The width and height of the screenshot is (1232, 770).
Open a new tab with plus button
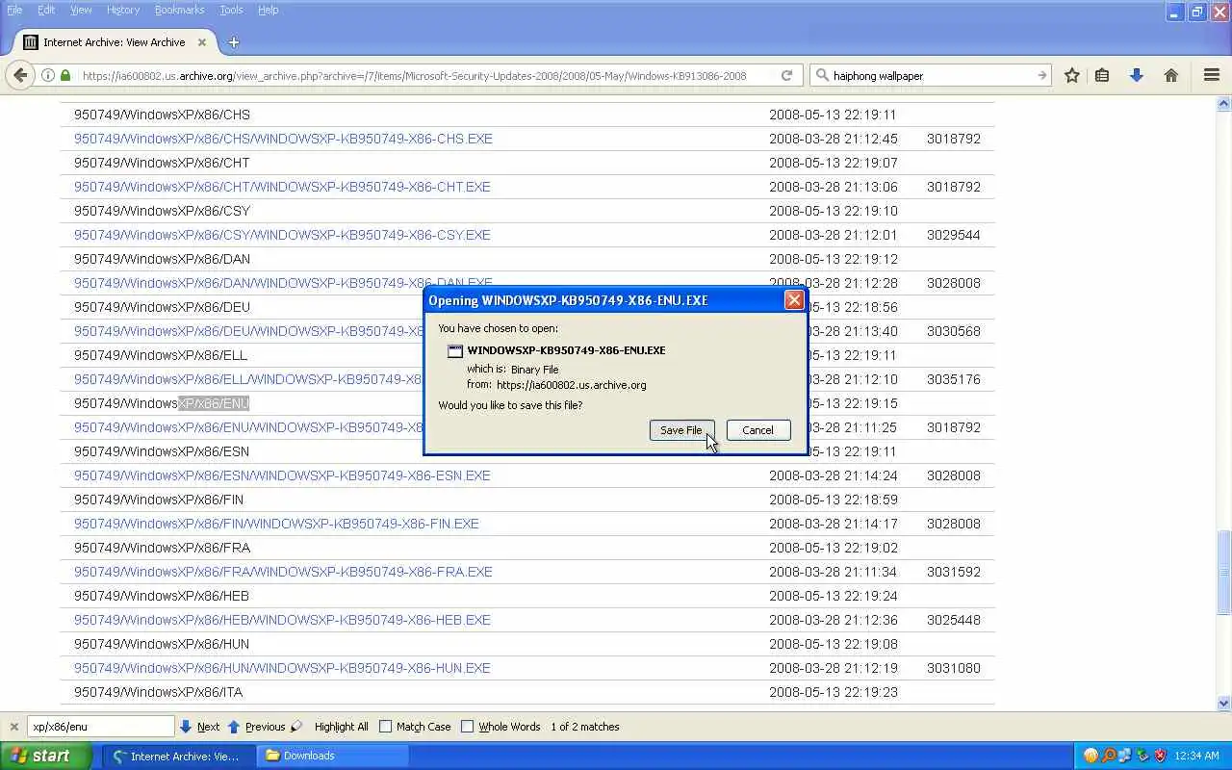[234, 42]
